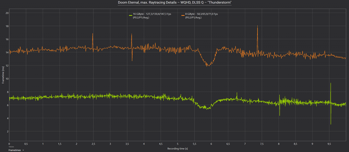Click the 20 tick on the frametime axis
349x152 pixels.
[7, 13]
